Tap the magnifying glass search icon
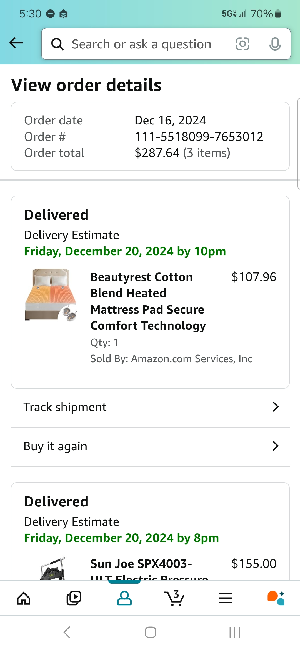The width and height of the screenshot is (300, 650). 57,44
